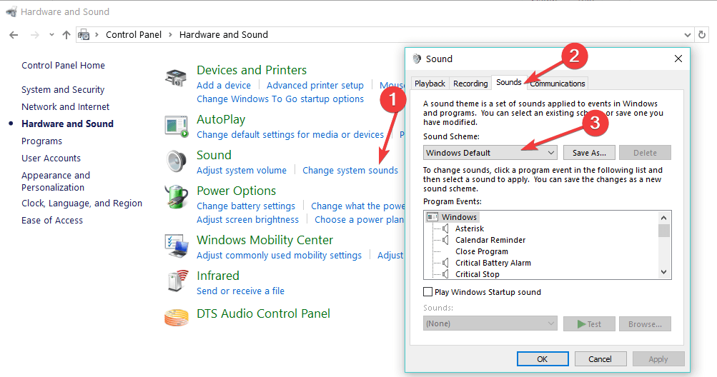The image size is (717, 377).
Task: Click the Control Panel icon in address bar
Action: (84, 35)
